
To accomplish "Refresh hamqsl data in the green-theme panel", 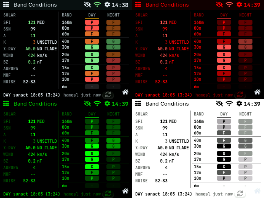I will click(108, 194).
